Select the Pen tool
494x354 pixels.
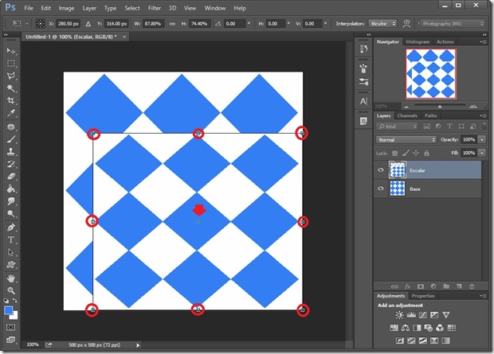click(x=10, y=228)
